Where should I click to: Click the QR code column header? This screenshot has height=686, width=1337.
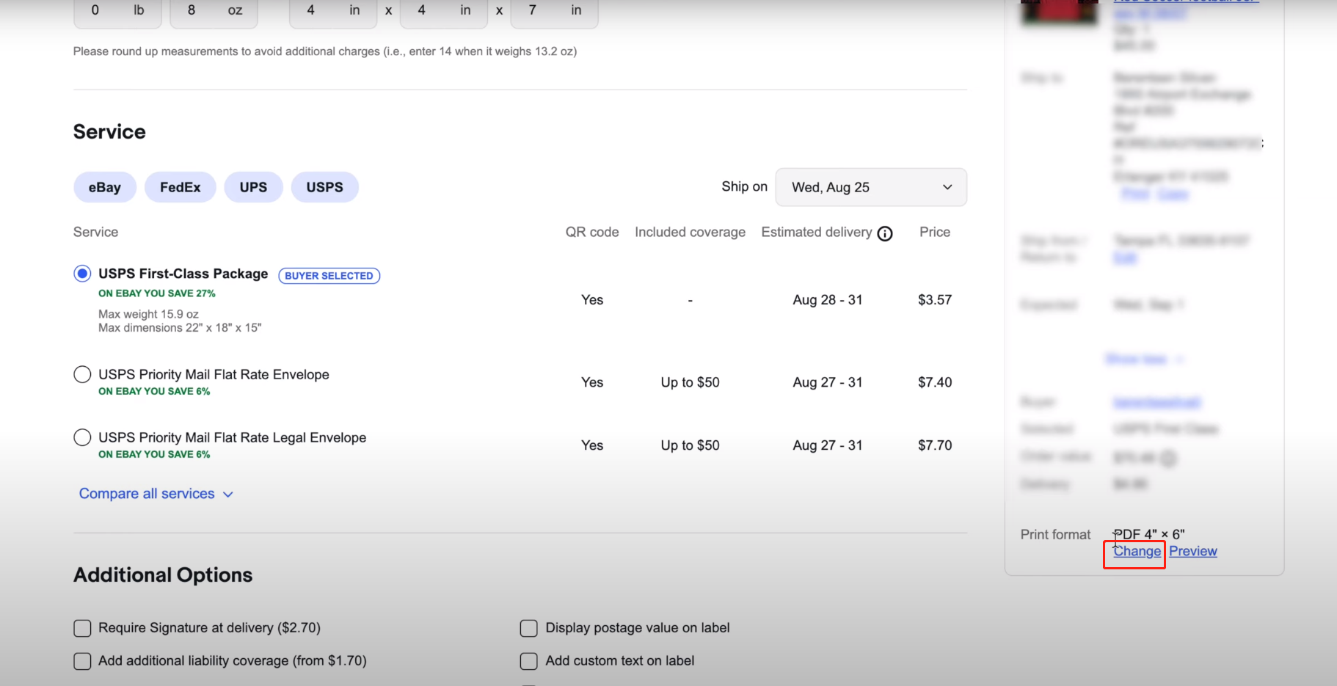592,232
